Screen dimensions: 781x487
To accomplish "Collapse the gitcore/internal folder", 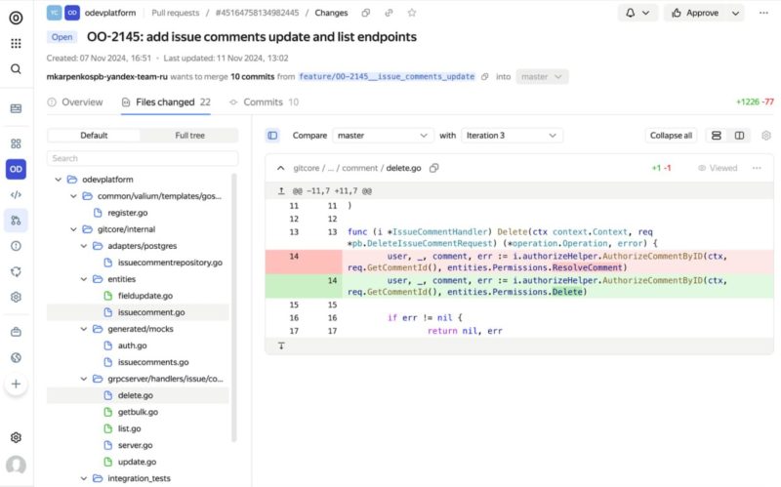I will [74, 229].
